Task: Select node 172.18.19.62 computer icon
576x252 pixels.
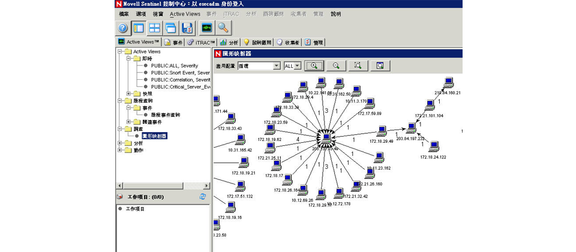Action: coord(270,130)
